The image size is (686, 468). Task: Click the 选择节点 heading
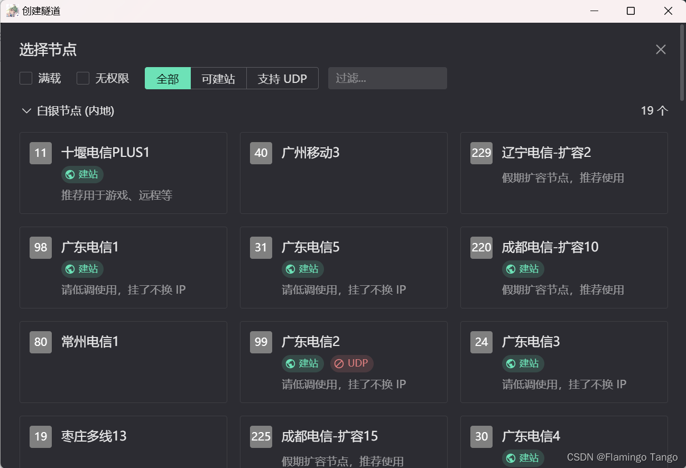tap(48, 50)
